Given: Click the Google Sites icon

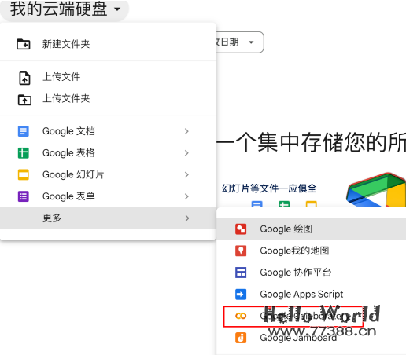Looking at the screenshot, I should tap(241, 273).
